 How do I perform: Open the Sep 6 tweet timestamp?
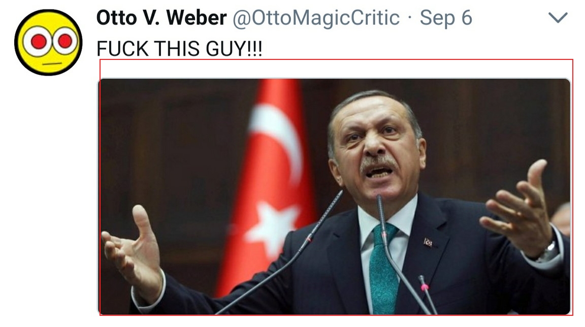[446, 18]
